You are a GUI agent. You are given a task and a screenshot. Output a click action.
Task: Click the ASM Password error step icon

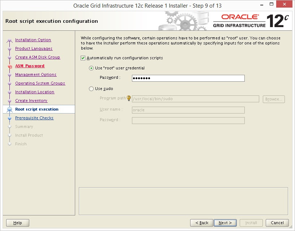[x=10, y=66]
